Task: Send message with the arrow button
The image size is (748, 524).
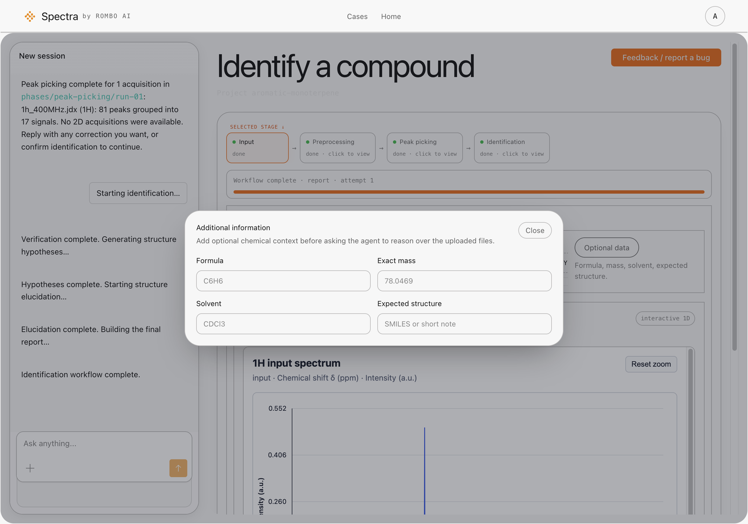Action: click(178, 468)
